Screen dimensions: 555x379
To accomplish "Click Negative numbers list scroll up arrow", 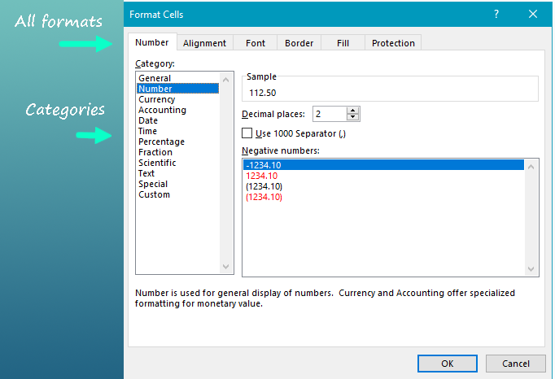I will (531, 167).
